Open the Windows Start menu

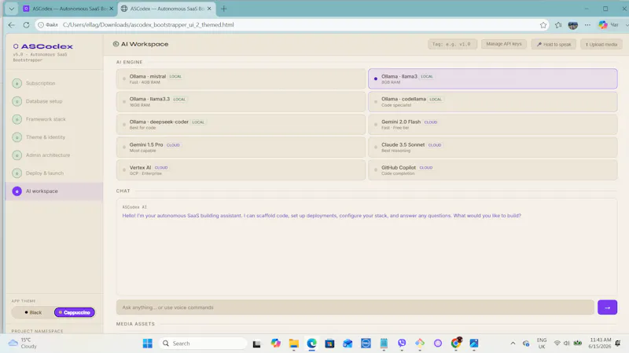(148, 344)
